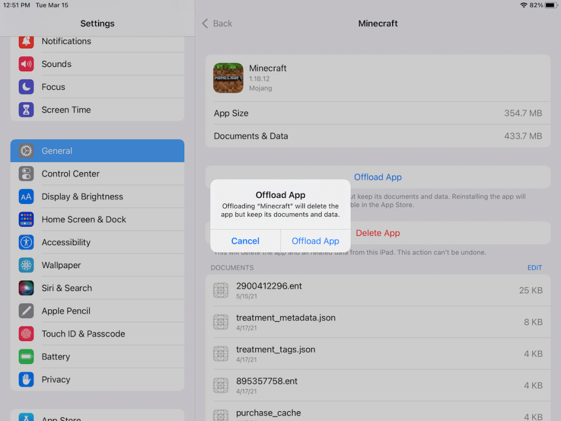This screenshot has width=561, height=421.
Task: Open Apple Pencil settings
Action: coord(98,311)
